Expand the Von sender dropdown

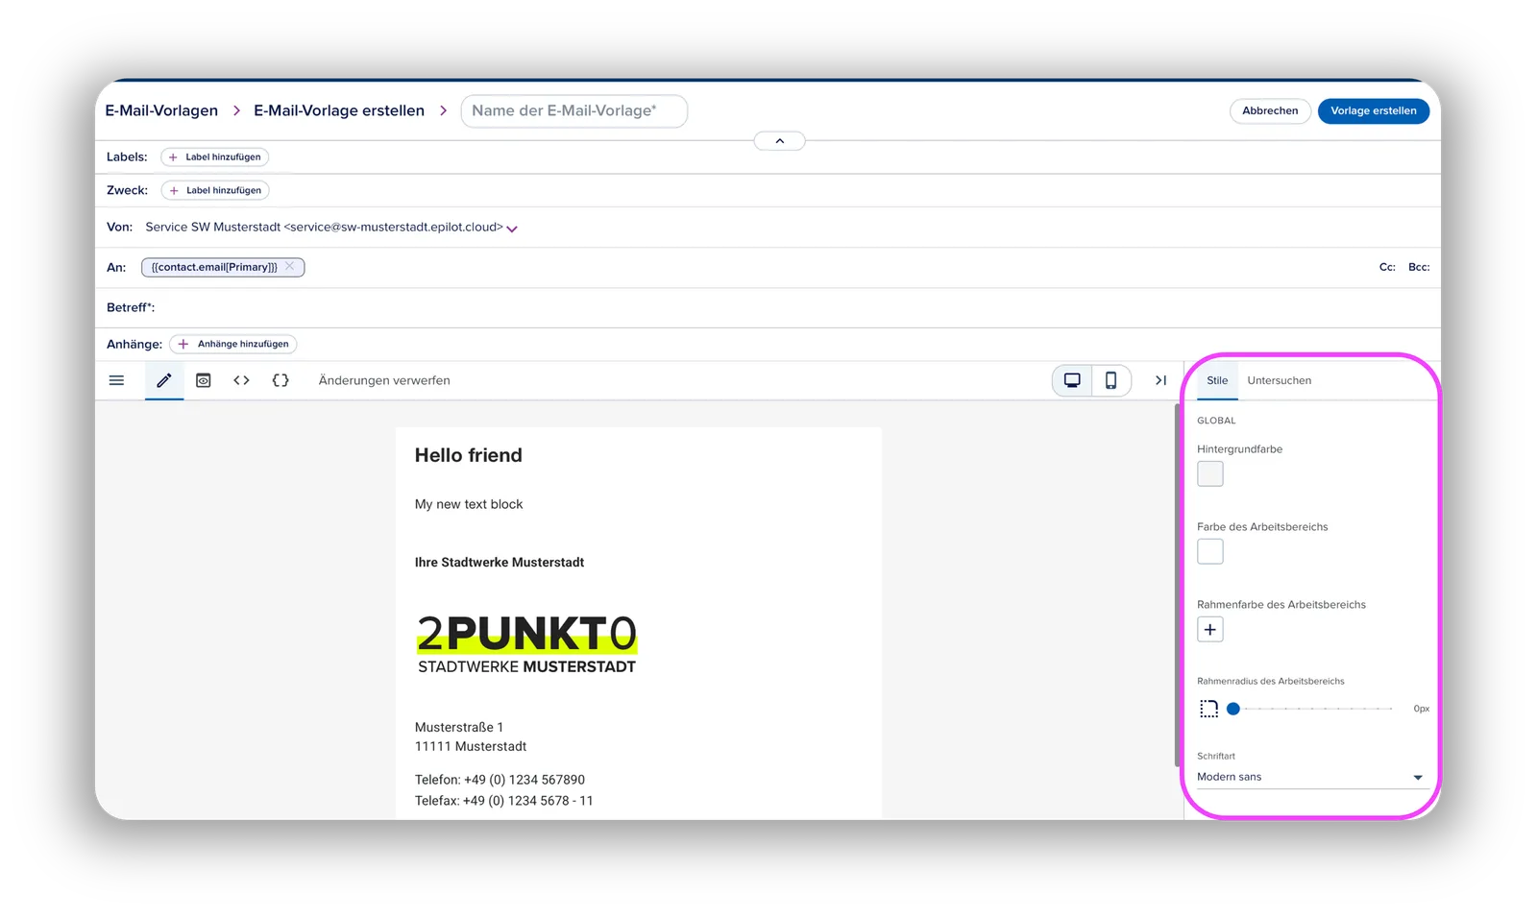(x=512, y=229)
